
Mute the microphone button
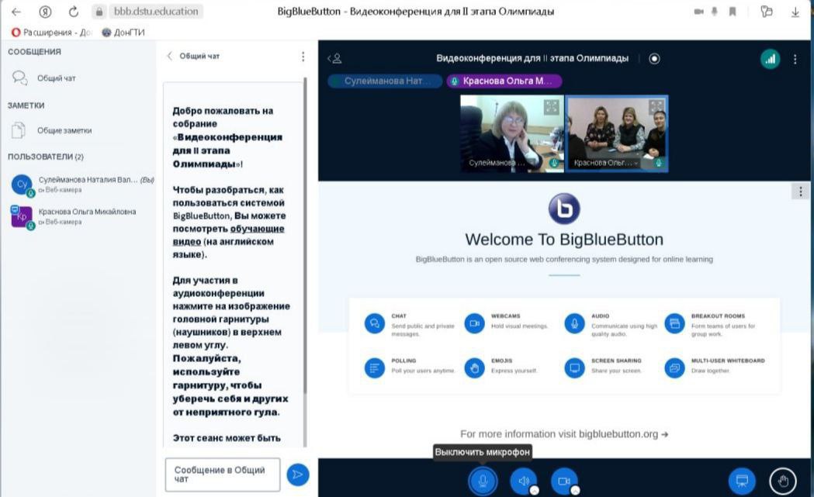click(483, 481)
